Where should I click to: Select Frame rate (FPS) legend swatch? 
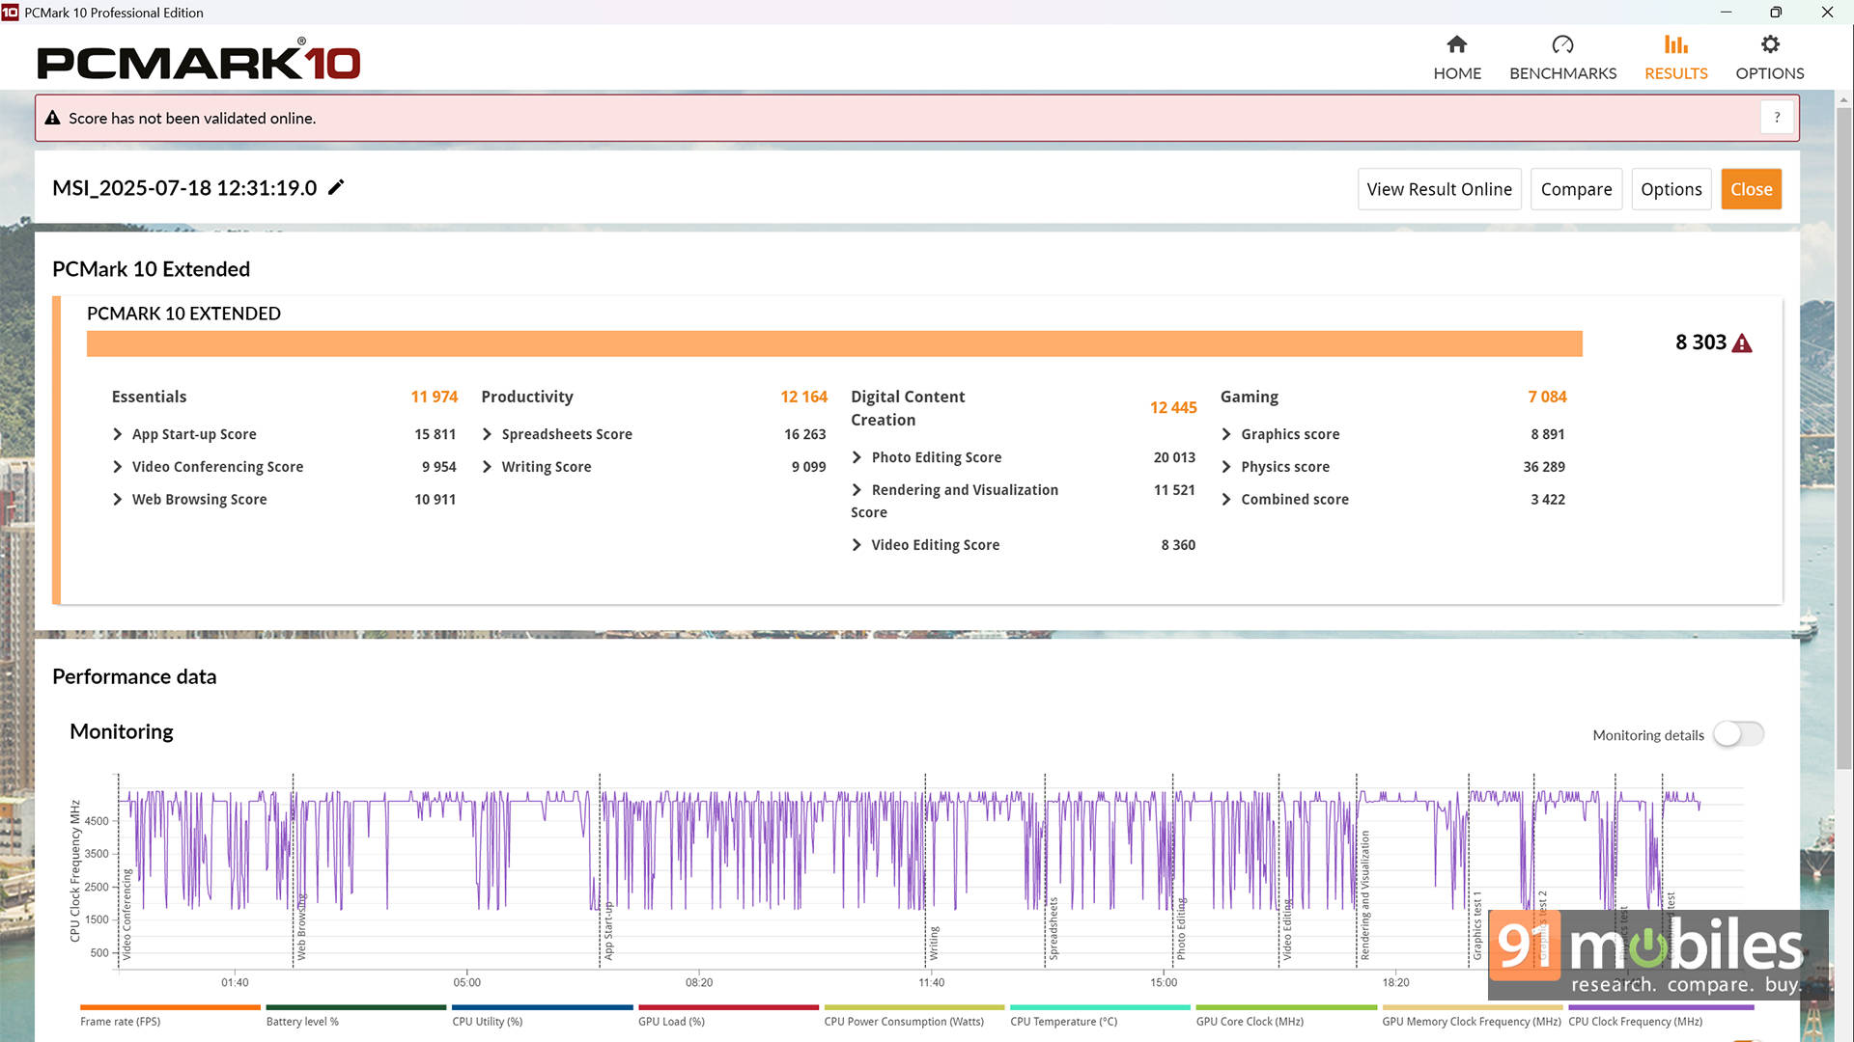point(170,1007)
